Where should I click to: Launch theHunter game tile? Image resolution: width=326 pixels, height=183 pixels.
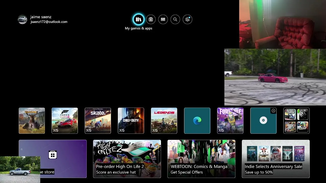pyautogui.click(x=32, y=121)
